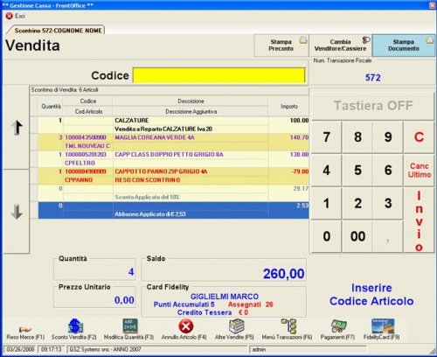Focus the yellow Codice input field
Viewport: 437px width, 357px height.
click(219, 75)
